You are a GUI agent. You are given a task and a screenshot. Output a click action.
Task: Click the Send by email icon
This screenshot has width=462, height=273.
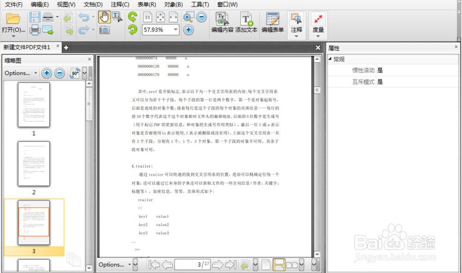[x=48, y=30]
